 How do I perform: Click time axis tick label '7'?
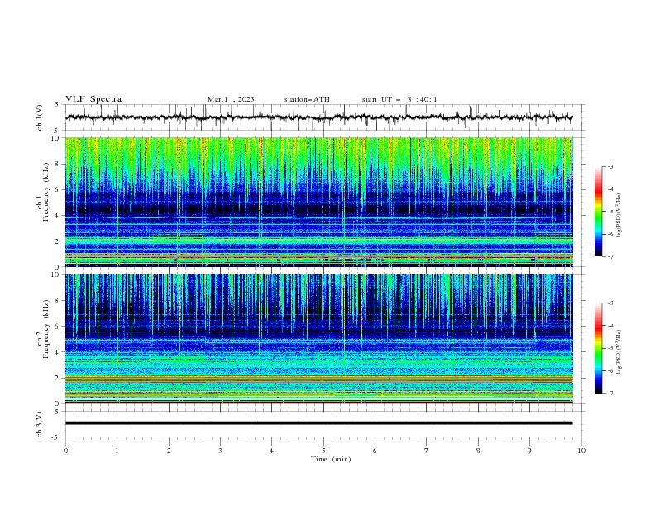pyautogui.click(x=427, y=451)
